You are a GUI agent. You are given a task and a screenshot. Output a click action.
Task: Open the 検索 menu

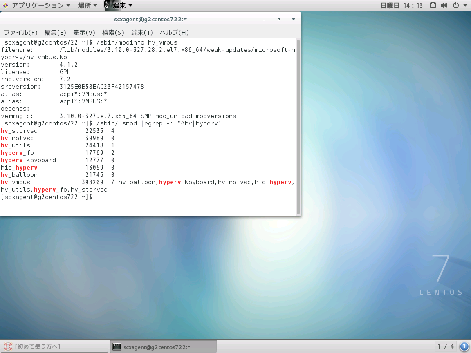[x=112, y=32]
